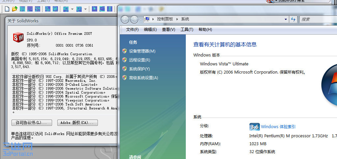
Task: Click shield icon beside 设备管理器(M)
Action: point(125,51)
